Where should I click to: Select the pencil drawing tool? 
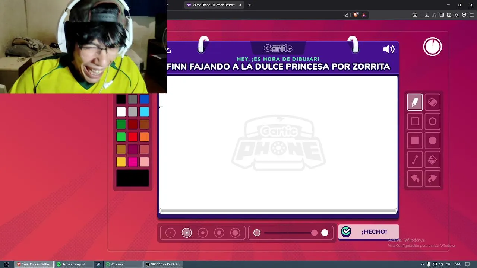(x=415, y=102)
